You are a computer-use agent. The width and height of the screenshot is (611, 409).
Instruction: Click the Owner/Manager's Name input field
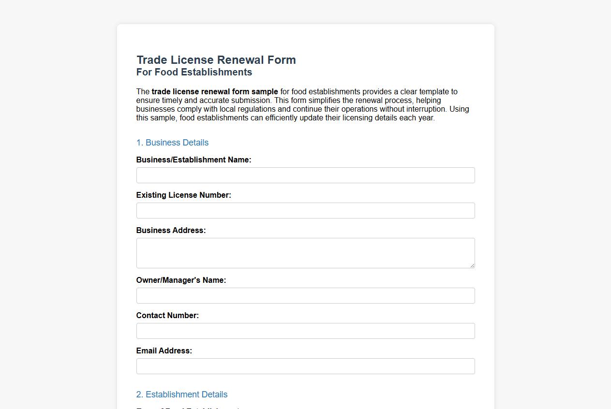305,295
